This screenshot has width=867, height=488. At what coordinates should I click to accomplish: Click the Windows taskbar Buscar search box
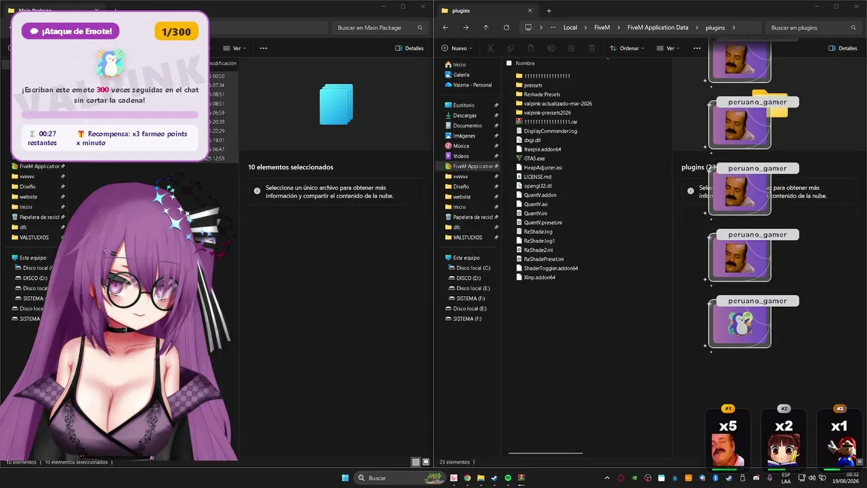click(x=399, y=478)
